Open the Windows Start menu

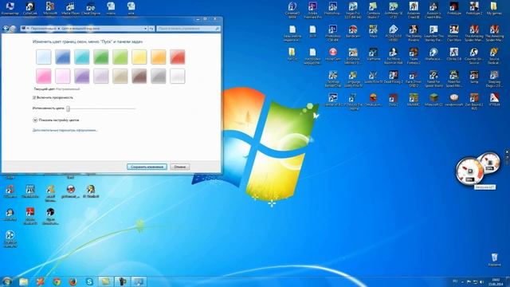tap(7, 281)
